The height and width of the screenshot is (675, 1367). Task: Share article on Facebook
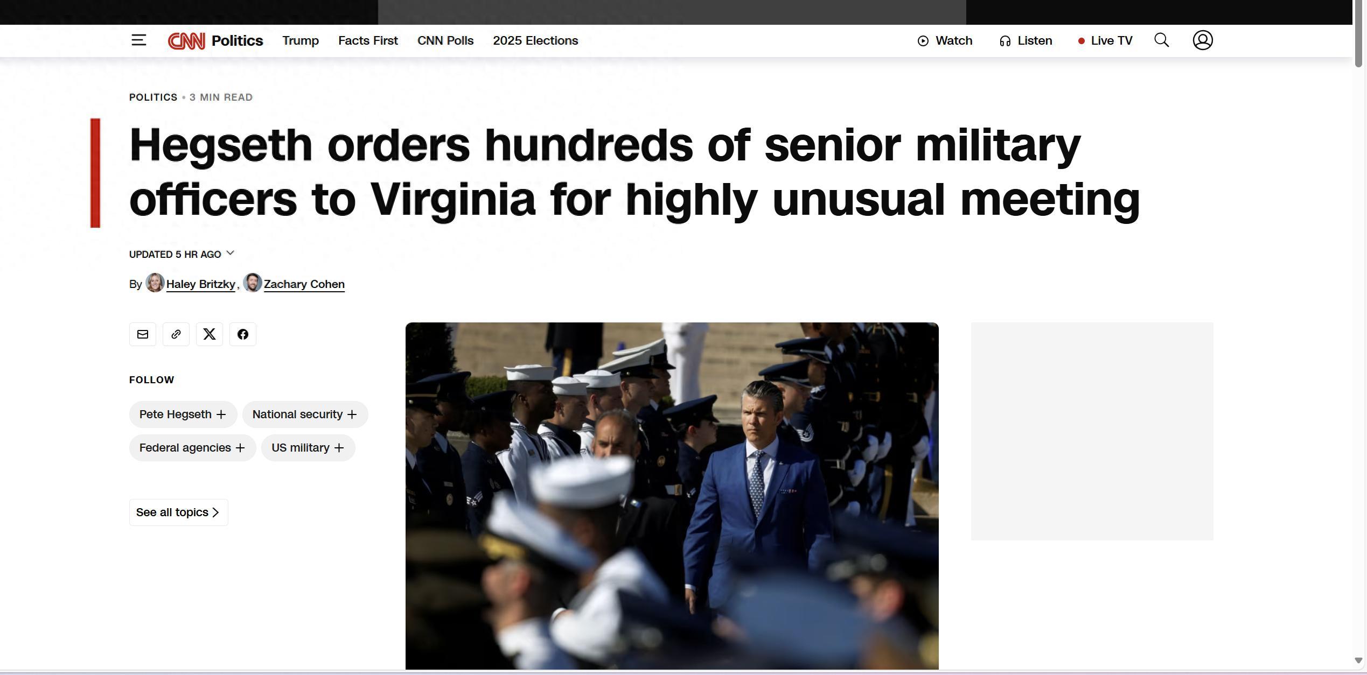click(x=243, y=334)
